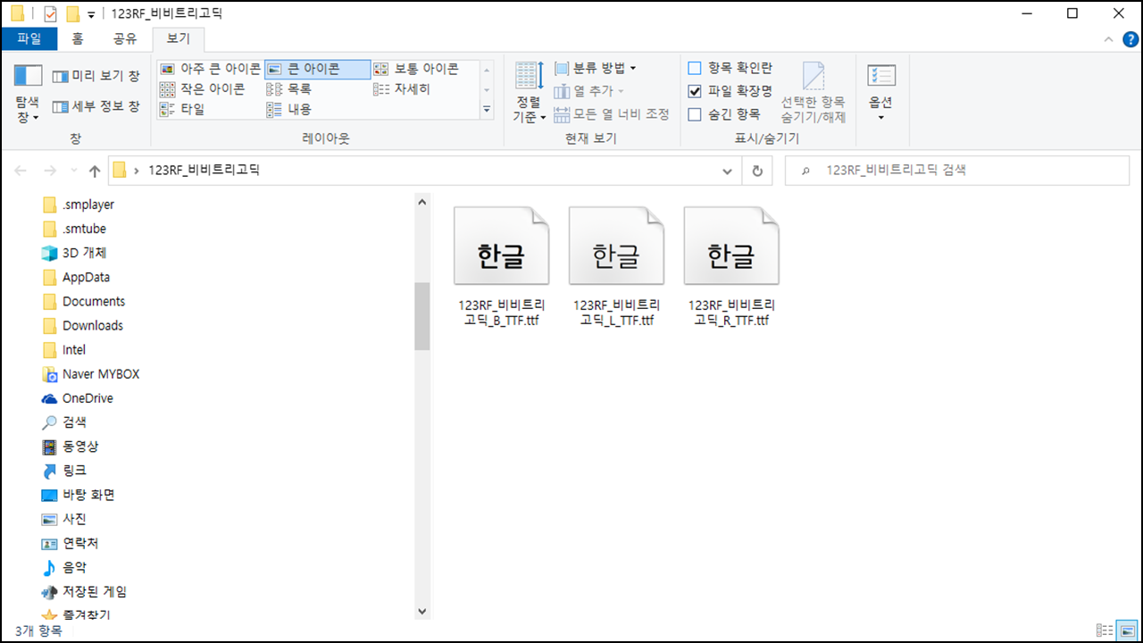Select Documents folder in navigation pane
The width and height of the screenshot is (1143, 643).
(93, 301)
